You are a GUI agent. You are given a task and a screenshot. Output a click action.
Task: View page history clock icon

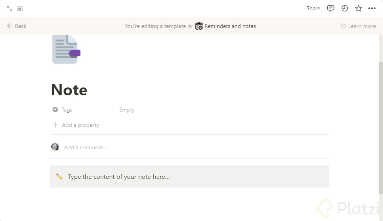click(x=345, y=8)
